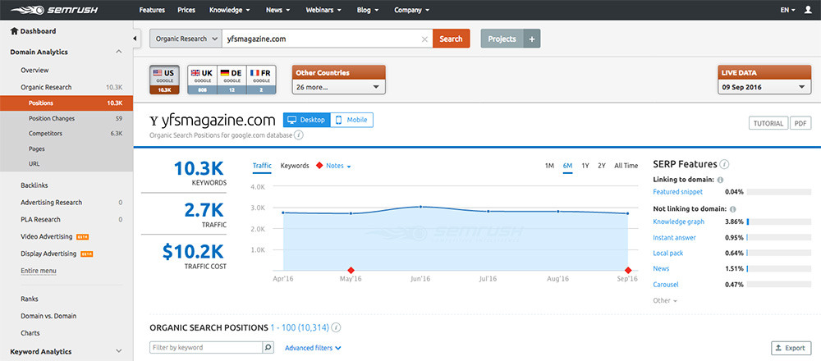Set chart range to 2Y

point(602,166)
